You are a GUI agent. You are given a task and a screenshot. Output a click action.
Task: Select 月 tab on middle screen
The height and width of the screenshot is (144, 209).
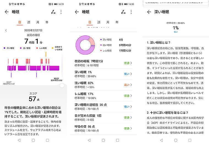(x=108, y=22)
